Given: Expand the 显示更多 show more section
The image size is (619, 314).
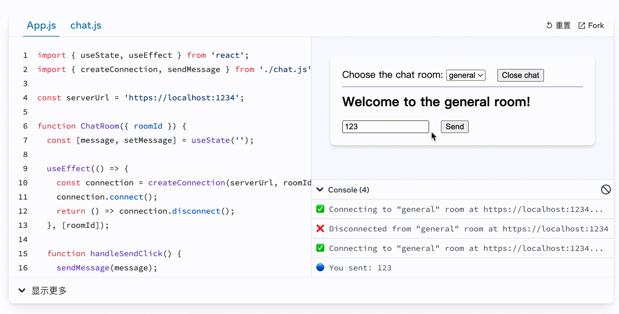Looking at the screenshot, I should point(43,290).
